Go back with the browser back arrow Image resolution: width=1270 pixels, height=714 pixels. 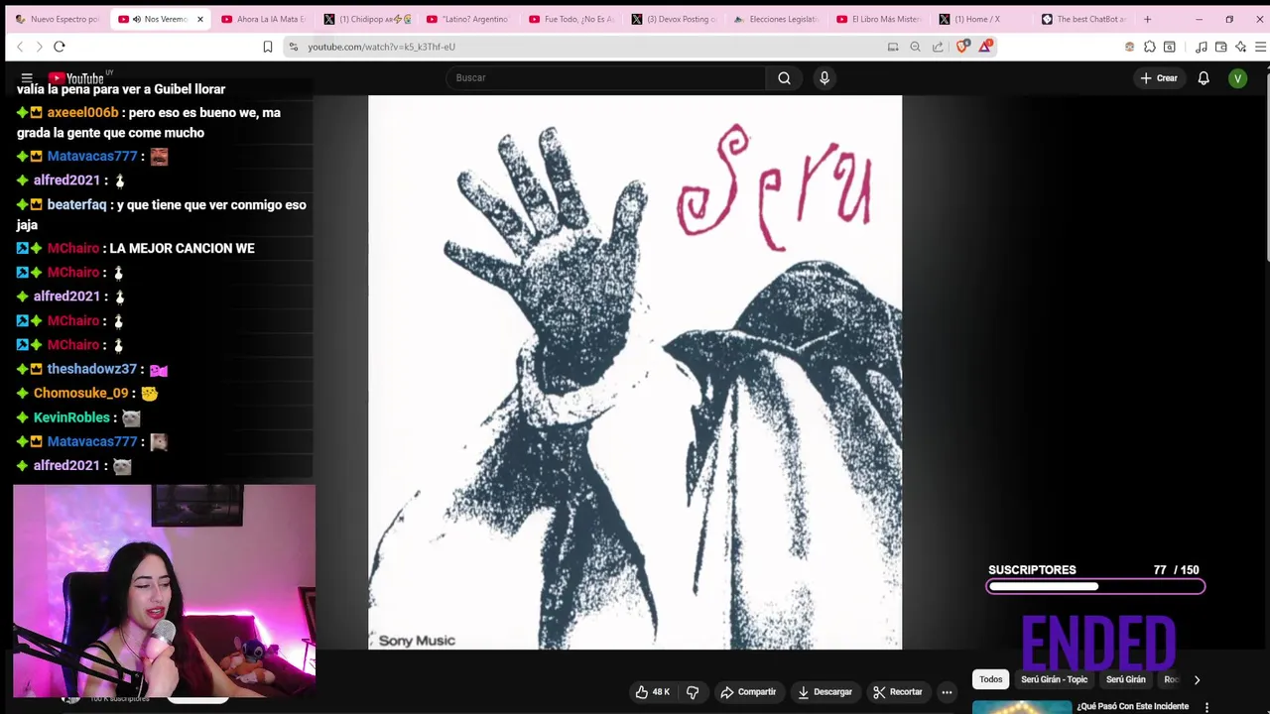click(x=19, y=47)
